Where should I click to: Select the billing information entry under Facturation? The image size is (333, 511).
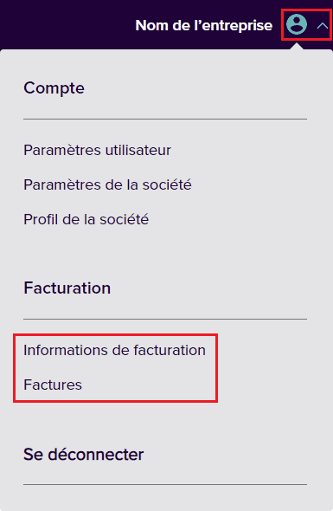click(114, 350)
